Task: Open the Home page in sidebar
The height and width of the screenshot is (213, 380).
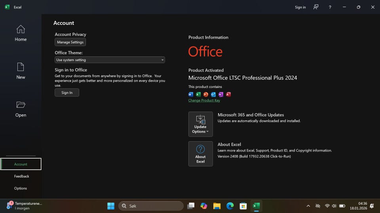Action: (21, 33)
